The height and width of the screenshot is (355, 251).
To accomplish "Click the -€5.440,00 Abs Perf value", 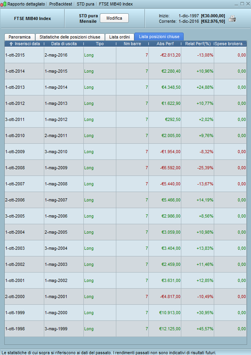I will point(170,184).
